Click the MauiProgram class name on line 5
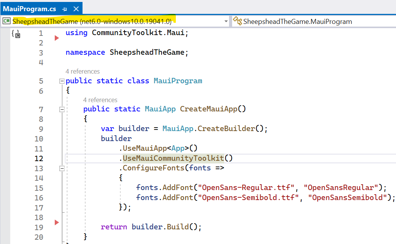This screenshot has height=244, width=396. pyautogui.click(x=178, y=81)
